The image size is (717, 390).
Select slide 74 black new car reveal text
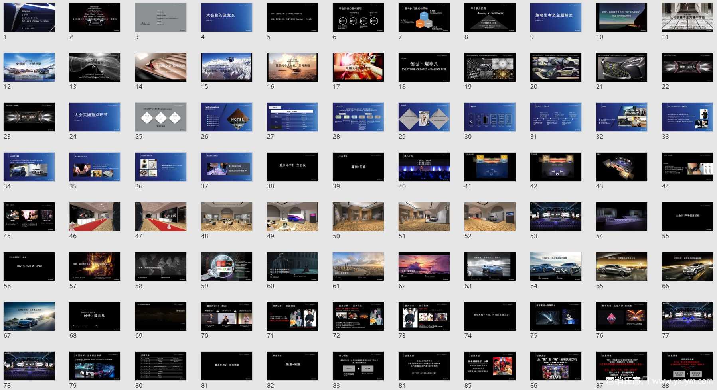tap(490, 316)
